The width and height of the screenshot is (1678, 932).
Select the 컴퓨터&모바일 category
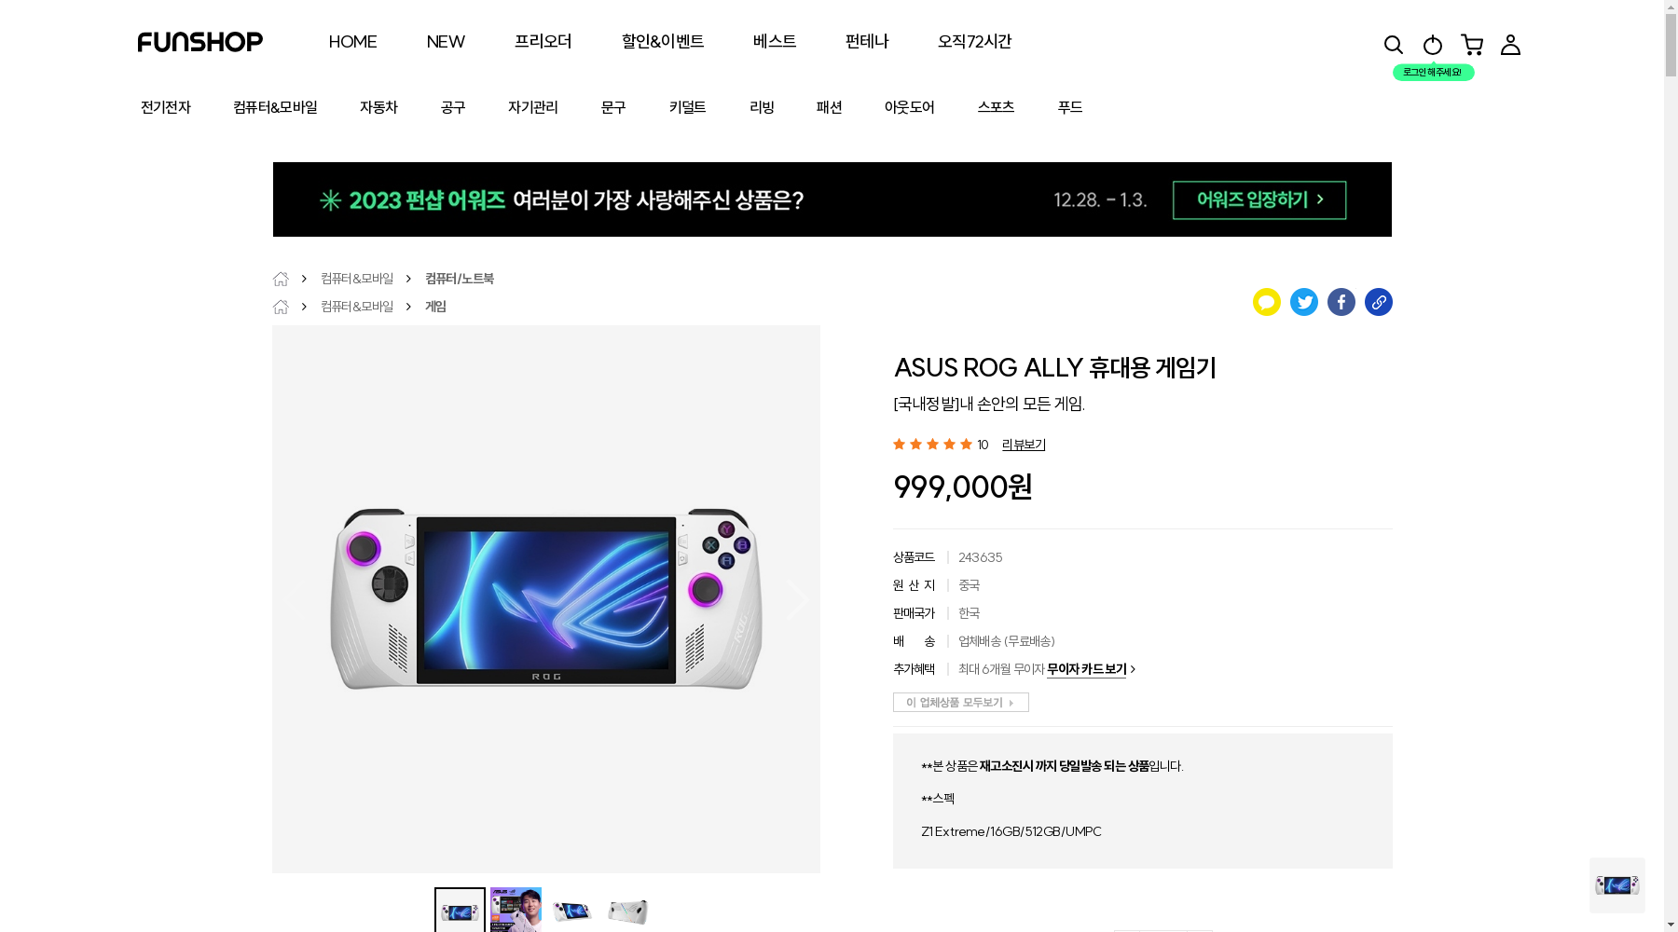[x=275, y=107]
